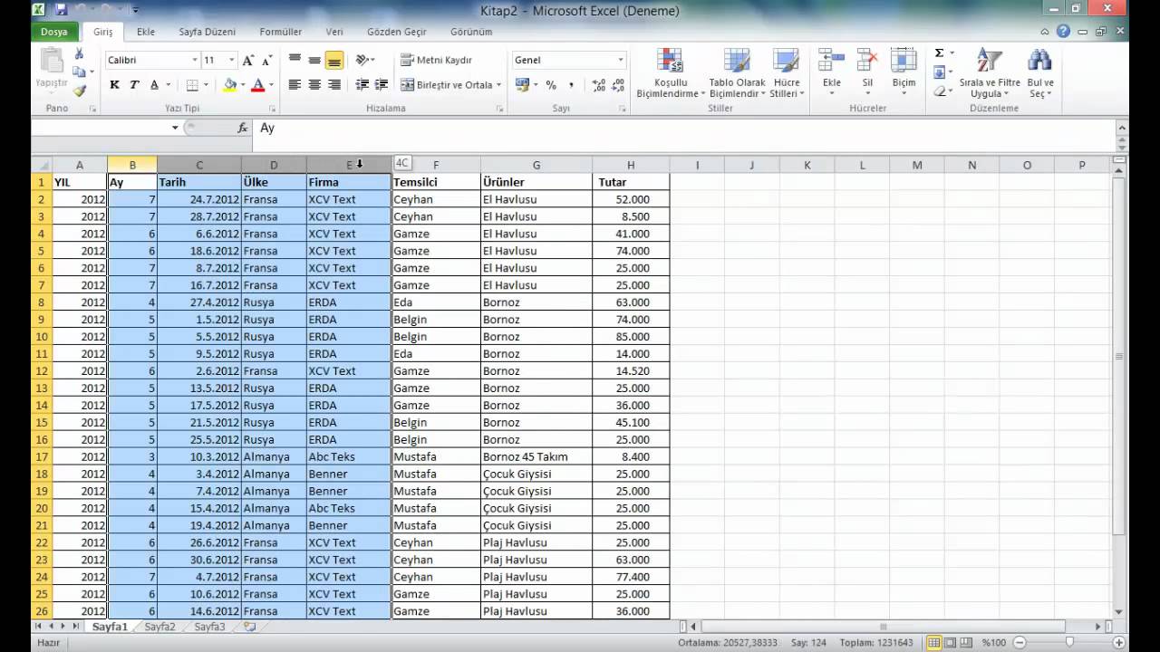1160x652 pixels.
Task: Open the Name Box dropdown arrow
Action: [x=175, y=128]
